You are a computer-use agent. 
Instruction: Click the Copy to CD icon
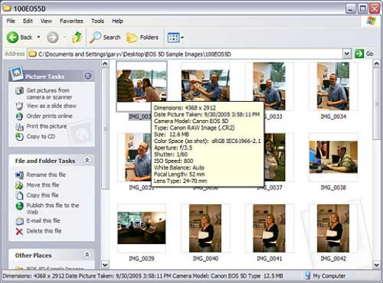[19, 136]
